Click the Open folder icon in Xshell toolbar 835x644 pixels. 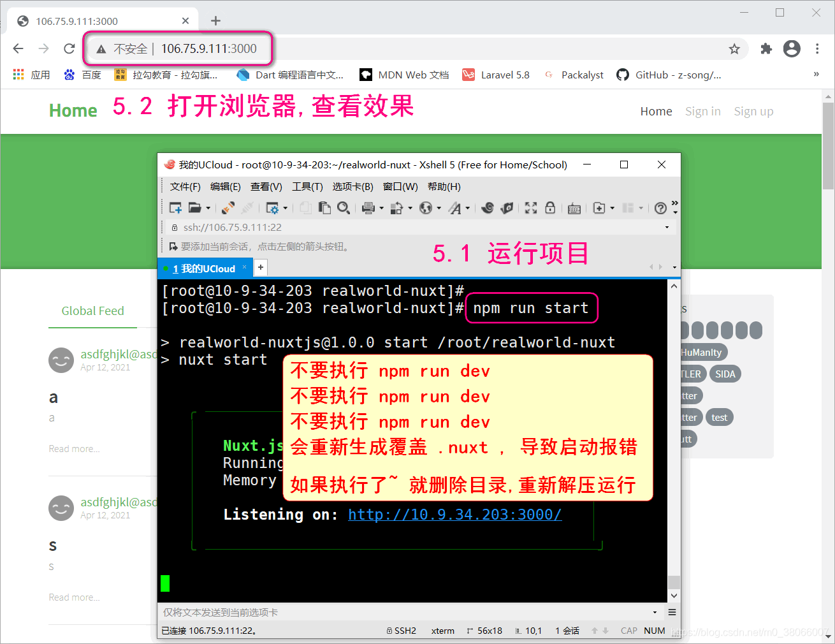(x=194, y=208)
